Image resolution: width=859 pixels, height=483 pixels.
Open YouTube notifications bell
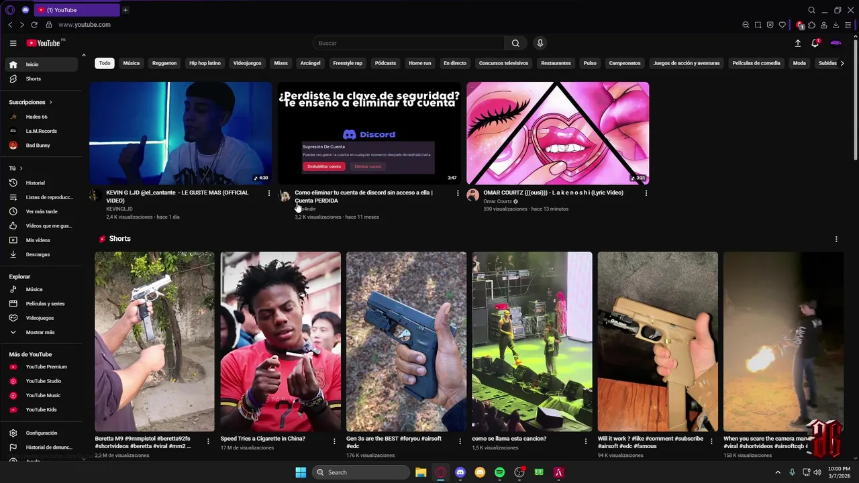[x=815, y=43]
